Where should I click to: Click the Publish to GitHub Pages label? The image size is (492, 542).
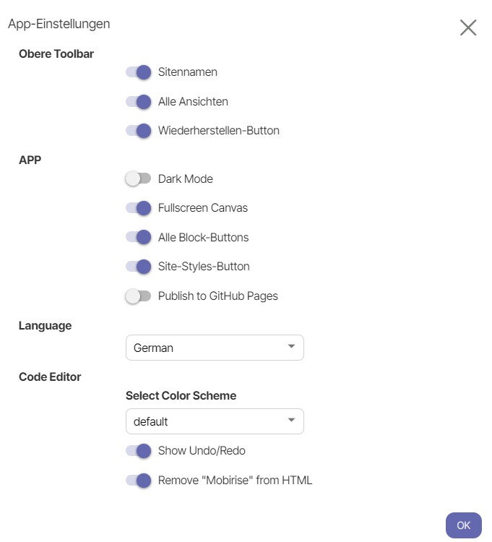tap(217, 296)
